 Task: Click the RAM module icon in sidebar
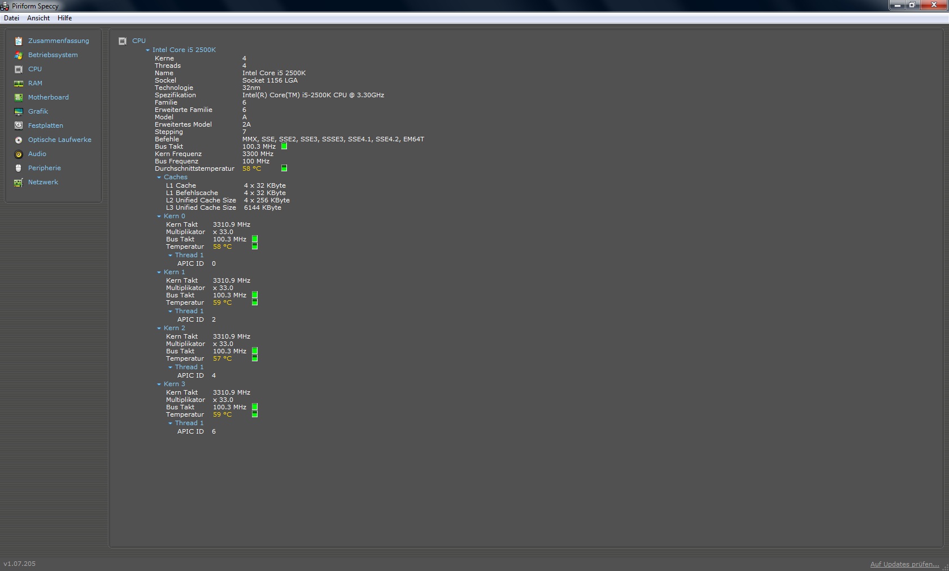tap(19, 83)
